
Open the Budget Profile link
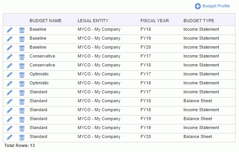coord(216,6)
